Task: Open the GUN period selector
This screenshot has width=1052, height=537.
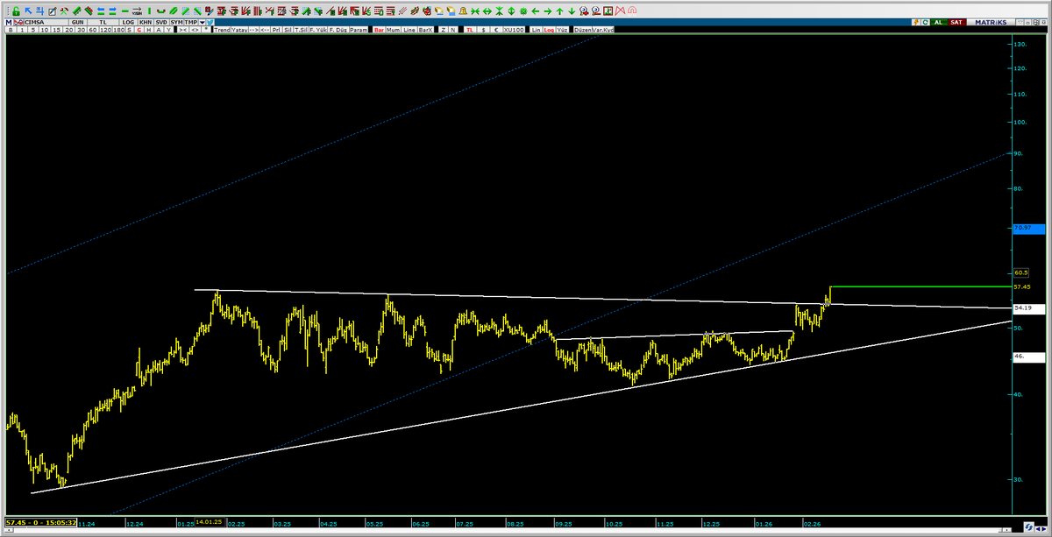Action: pos(76,21)
